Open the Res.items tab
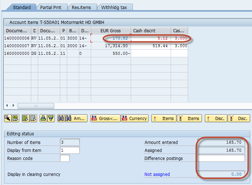 pyautogui.click(x=81, y=7)
